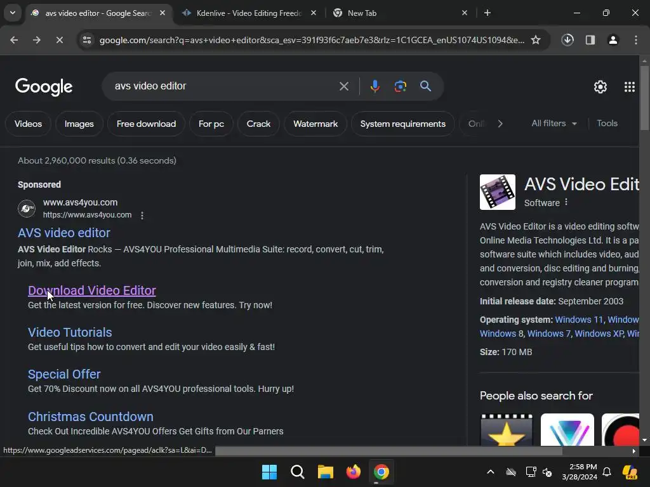Close the Kdenlive tab
The width and height of the screenshot is (650, 487).
click(314, 13)
